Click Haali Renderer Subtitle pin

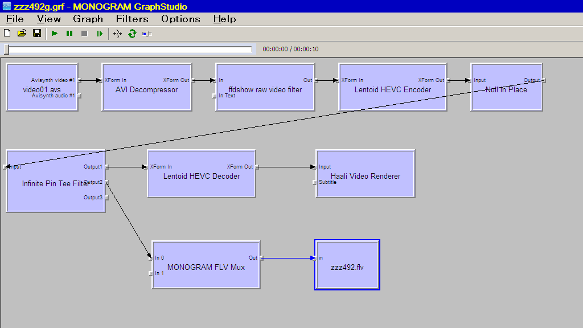tap(315, 182)
